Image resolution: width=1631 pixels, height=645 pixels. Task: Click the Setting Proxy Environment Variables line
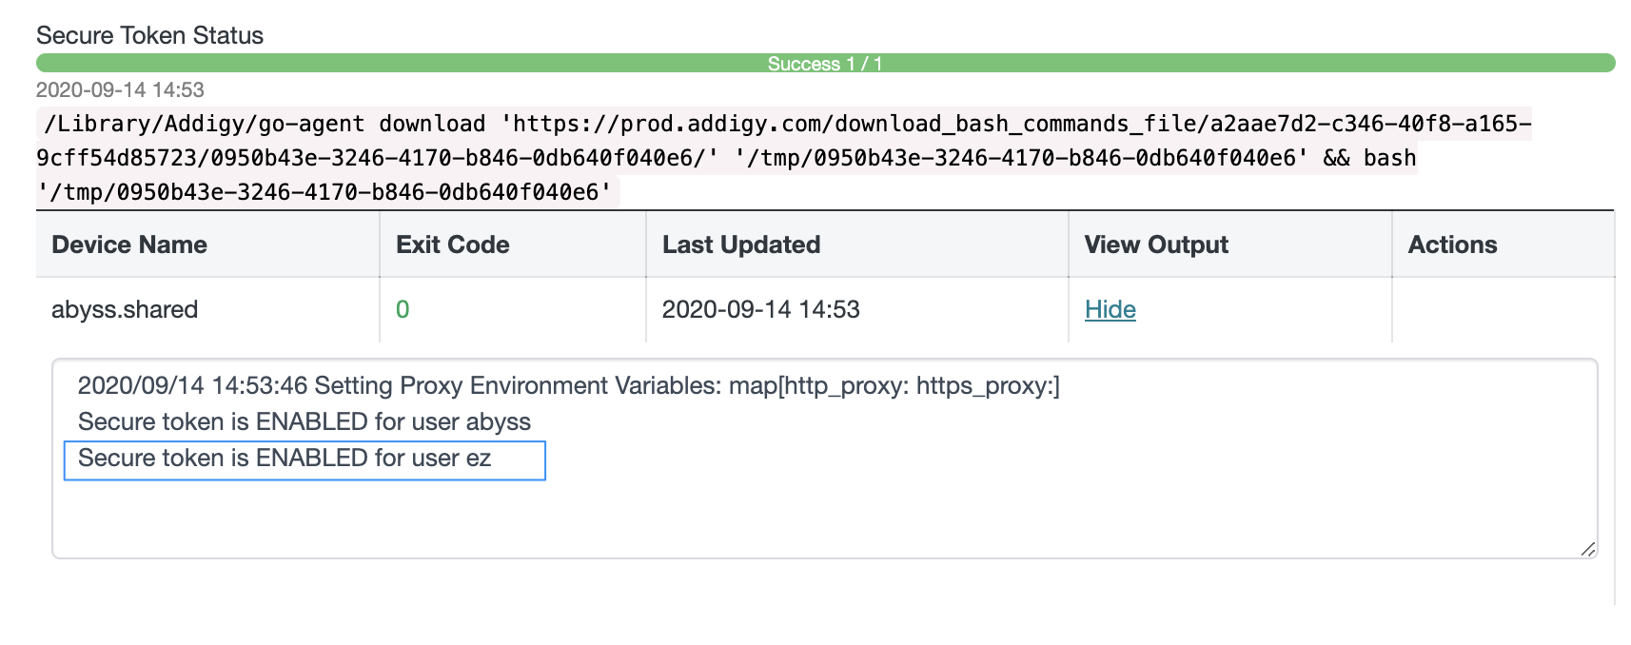pos(568,385)
